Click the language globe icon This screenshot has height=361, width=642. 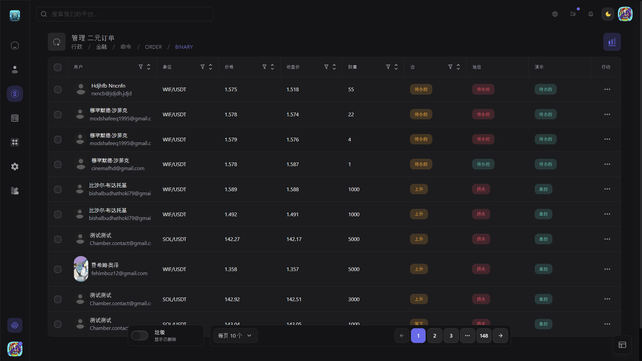pos(555,14)
